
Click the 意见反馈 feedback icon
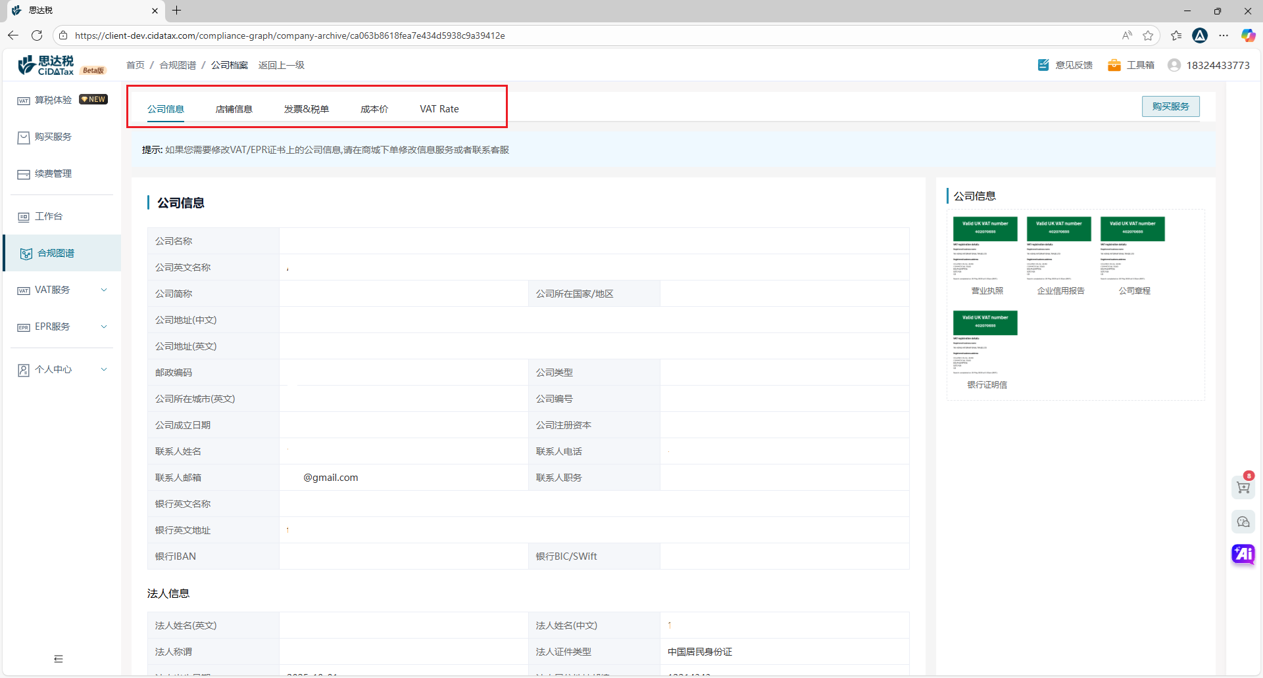pyautogui.click(x=1043, y=65)
